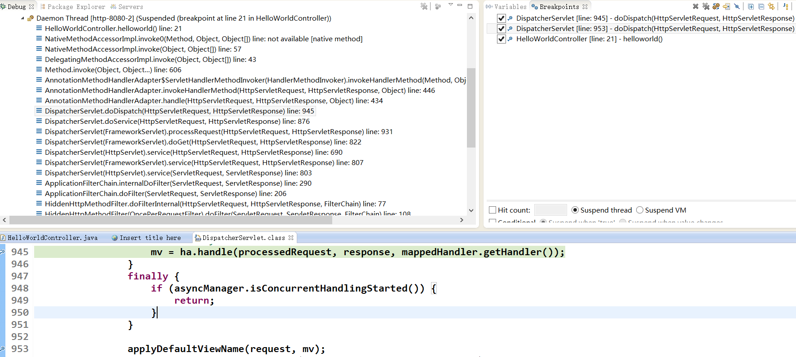Image resolution: width=796 pixels, height=357 pixels.
Task: Open HelloWorldController.java editor tab
Action: point(49,238)
